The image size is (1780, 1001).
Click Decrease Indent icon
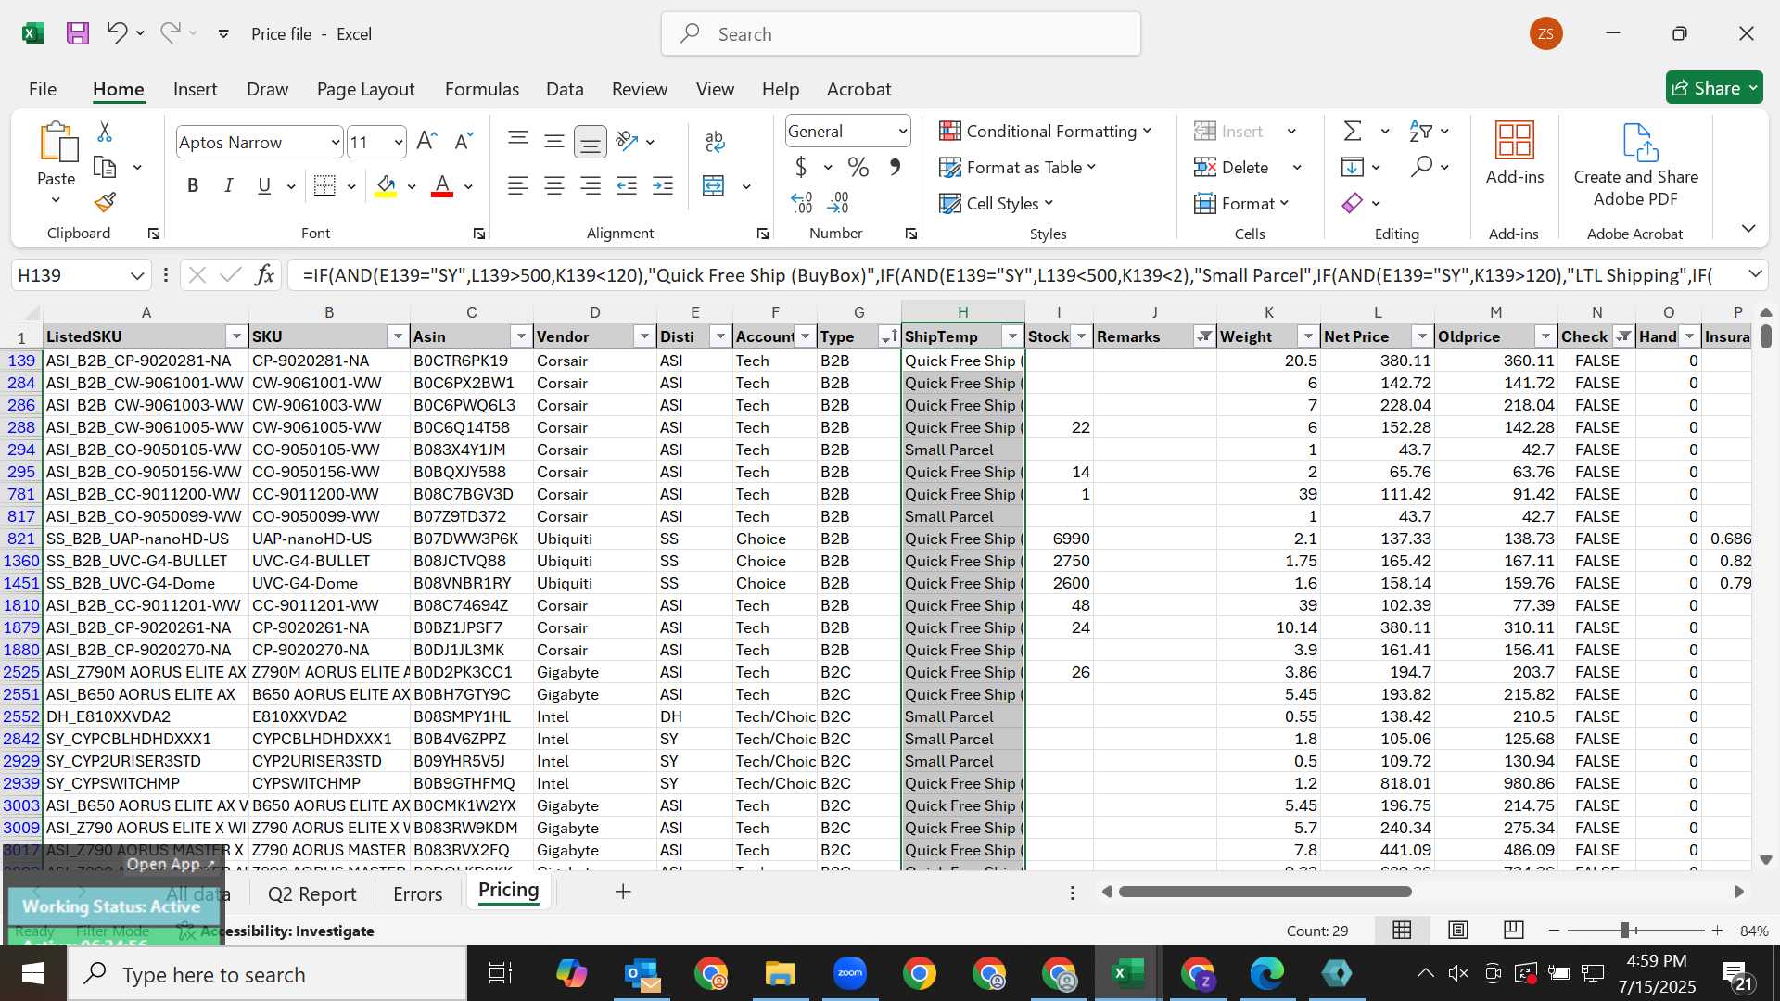tap(627, 185)
